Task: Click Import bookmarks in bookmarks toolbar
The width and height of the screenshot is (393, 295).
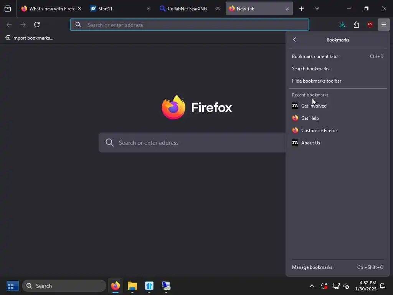Action: [29, 38]
